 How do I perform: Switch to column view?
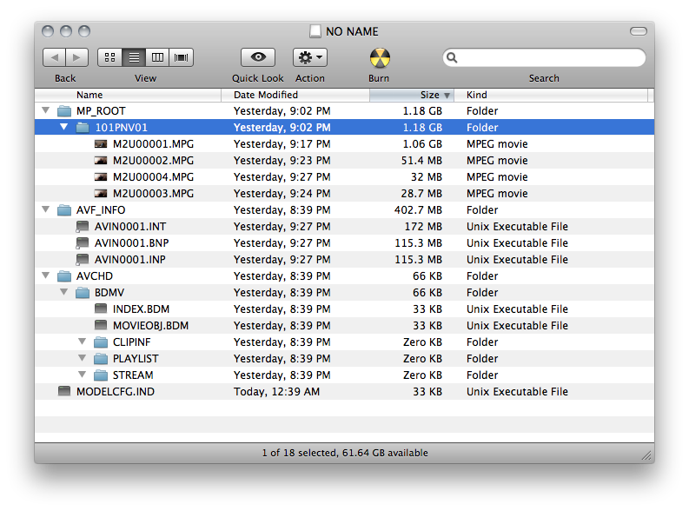[157, 57]
